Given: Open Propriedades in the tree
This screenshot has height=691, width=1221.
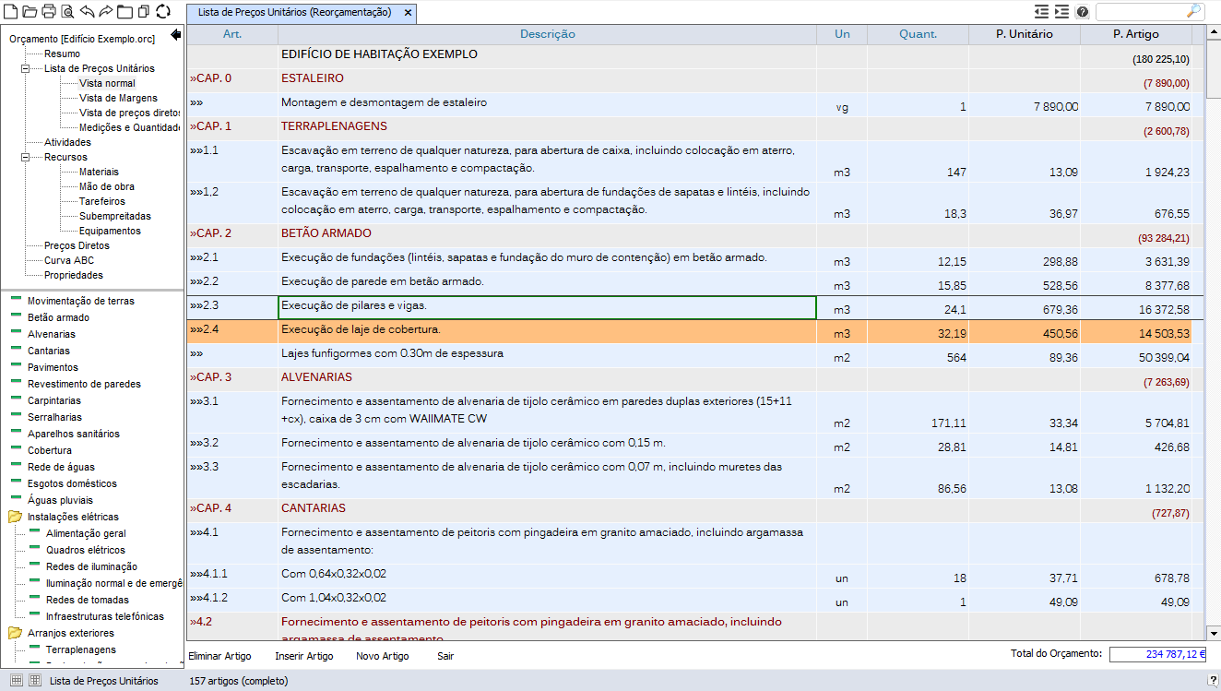Looking at the screenshot, I should [x=74, y=275].
